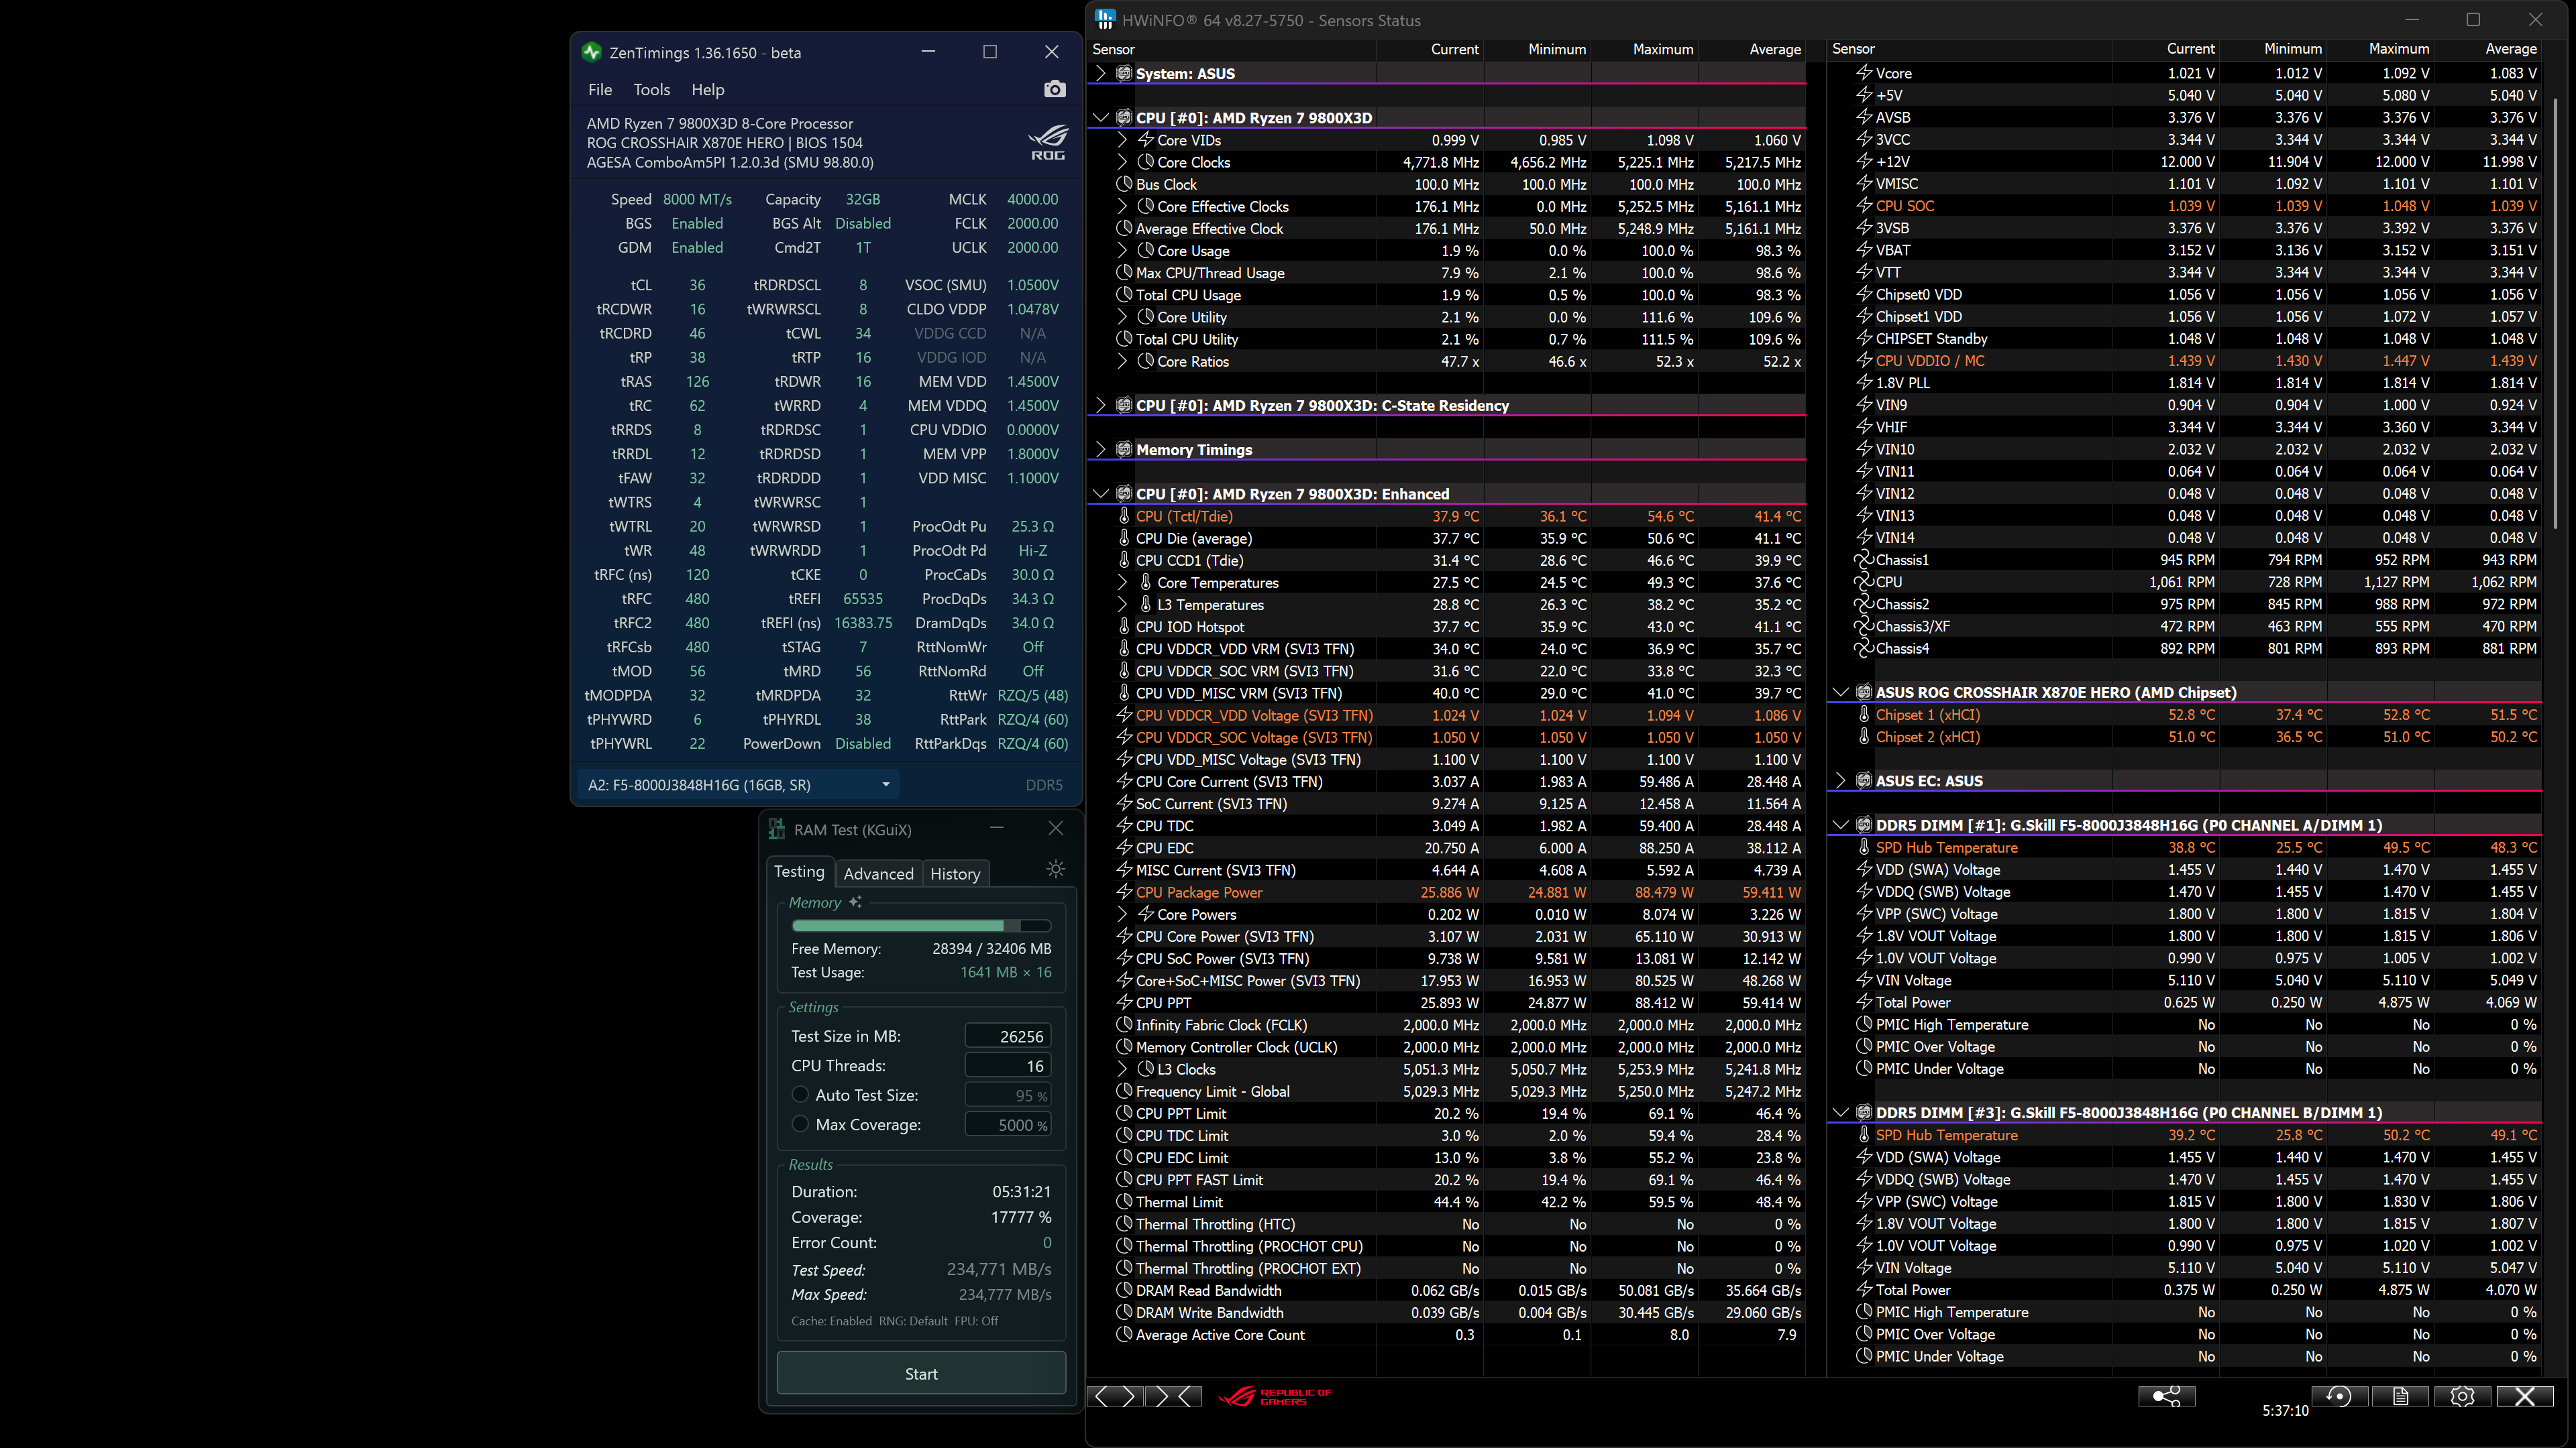Click HWiNFO logging document icon
Image resolution: width=2576 pixels, height=1448 pixels.
2400,1396
